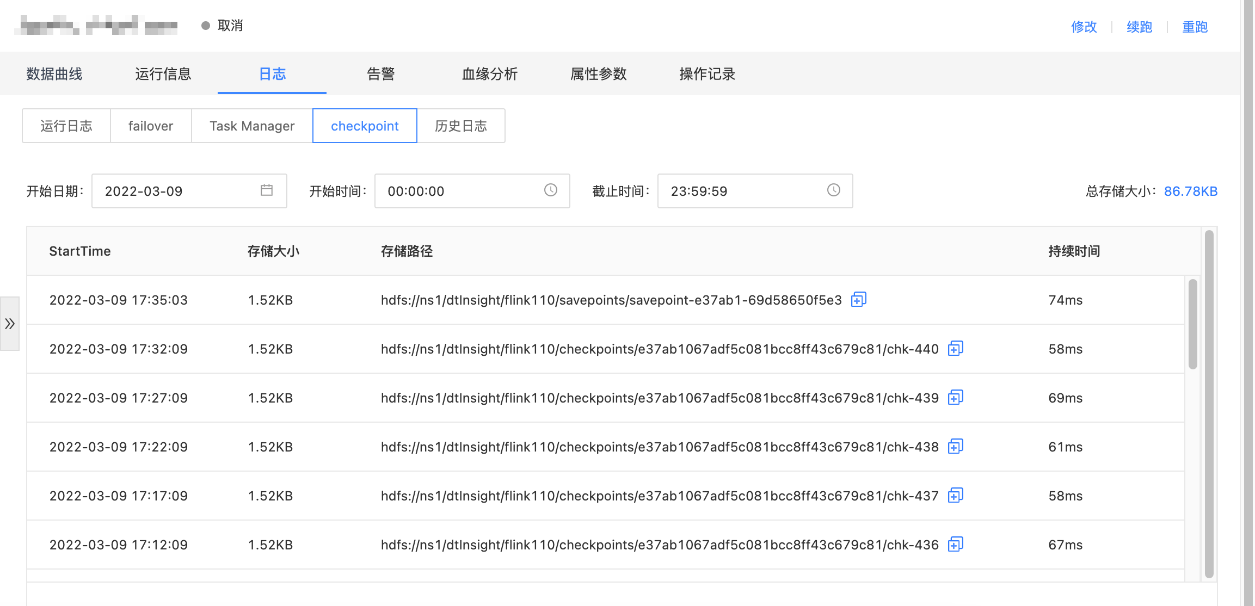Select the checkpoint log view

click(365, 126)
